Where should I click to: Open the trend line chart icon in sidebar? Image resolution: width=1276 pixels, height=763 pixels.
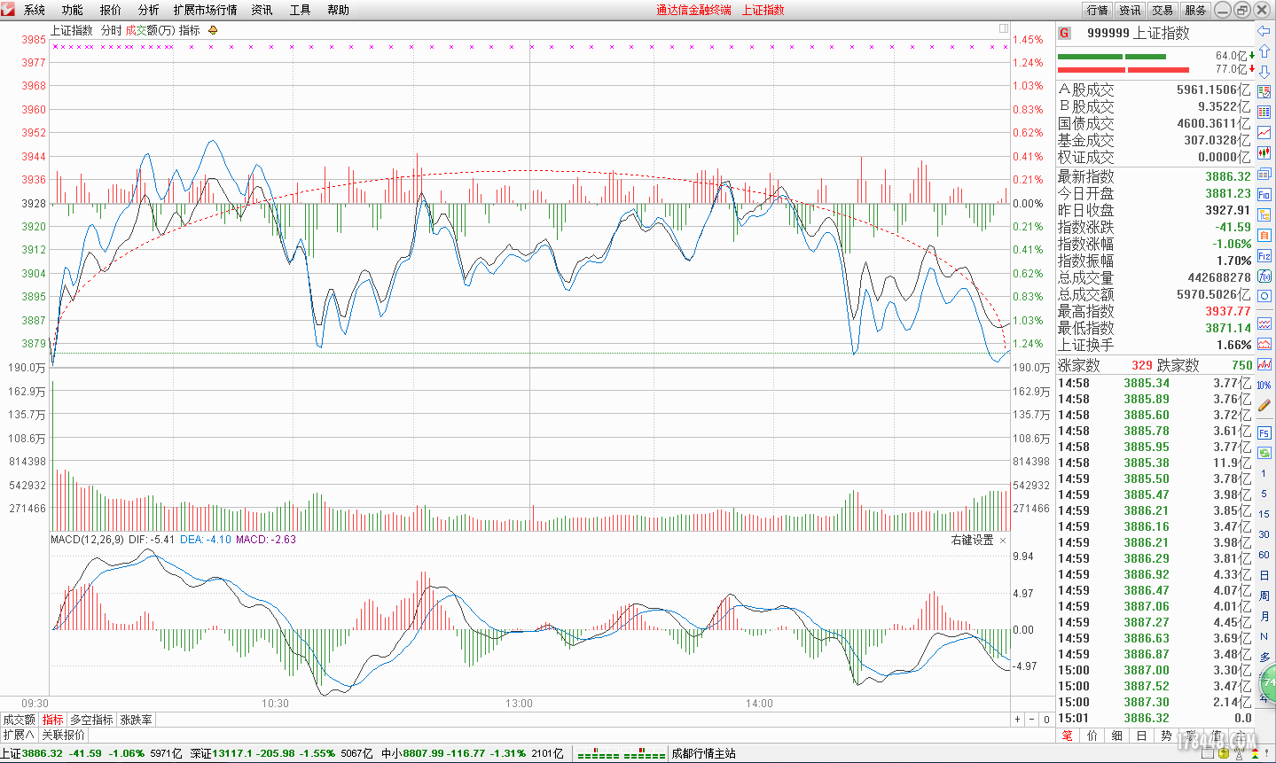click(x=1264, y=133)
